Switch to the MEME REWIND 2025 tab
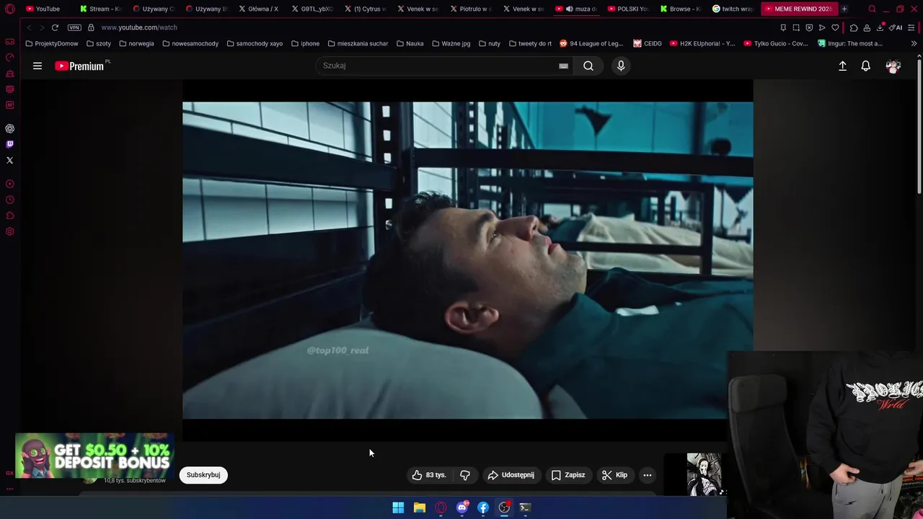 [799, 9]
